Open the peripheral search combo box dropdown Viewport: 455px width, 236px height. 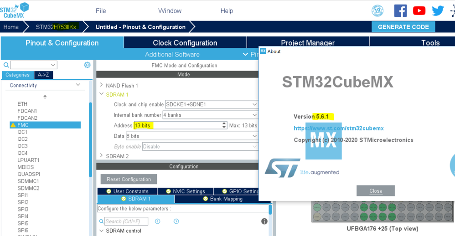53,65
